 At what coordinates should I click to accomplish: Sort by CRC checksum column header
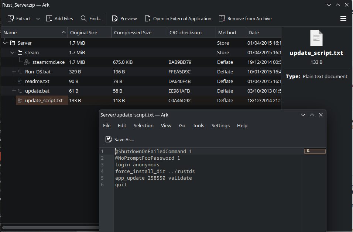coord(191,32)
